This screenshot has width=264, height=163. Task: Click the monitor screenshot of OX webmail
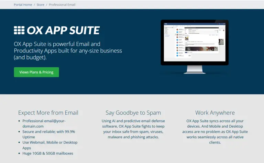tap(195, 47)
